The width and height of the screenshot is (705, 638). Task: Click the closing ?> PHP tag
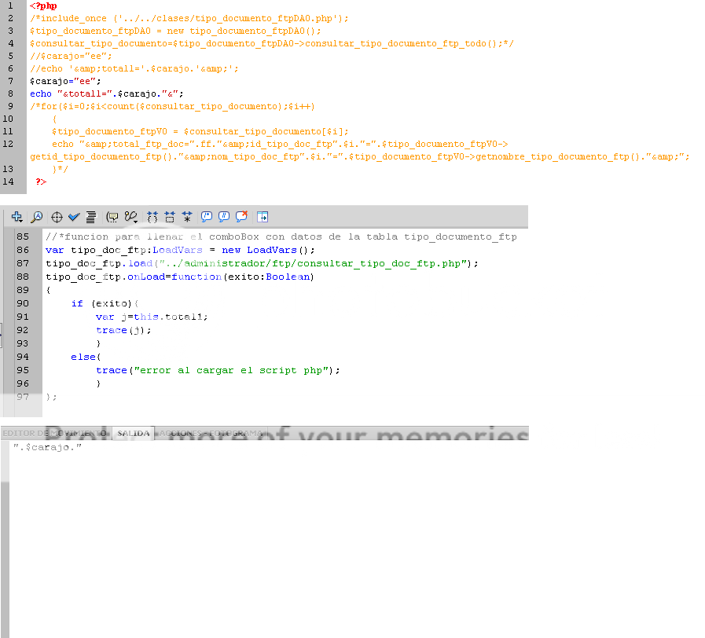coord(41,181)
